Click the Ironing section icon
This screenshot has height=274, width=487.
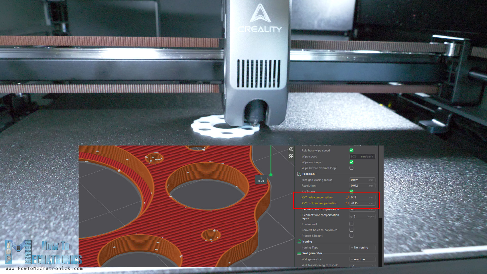[299, 242]
